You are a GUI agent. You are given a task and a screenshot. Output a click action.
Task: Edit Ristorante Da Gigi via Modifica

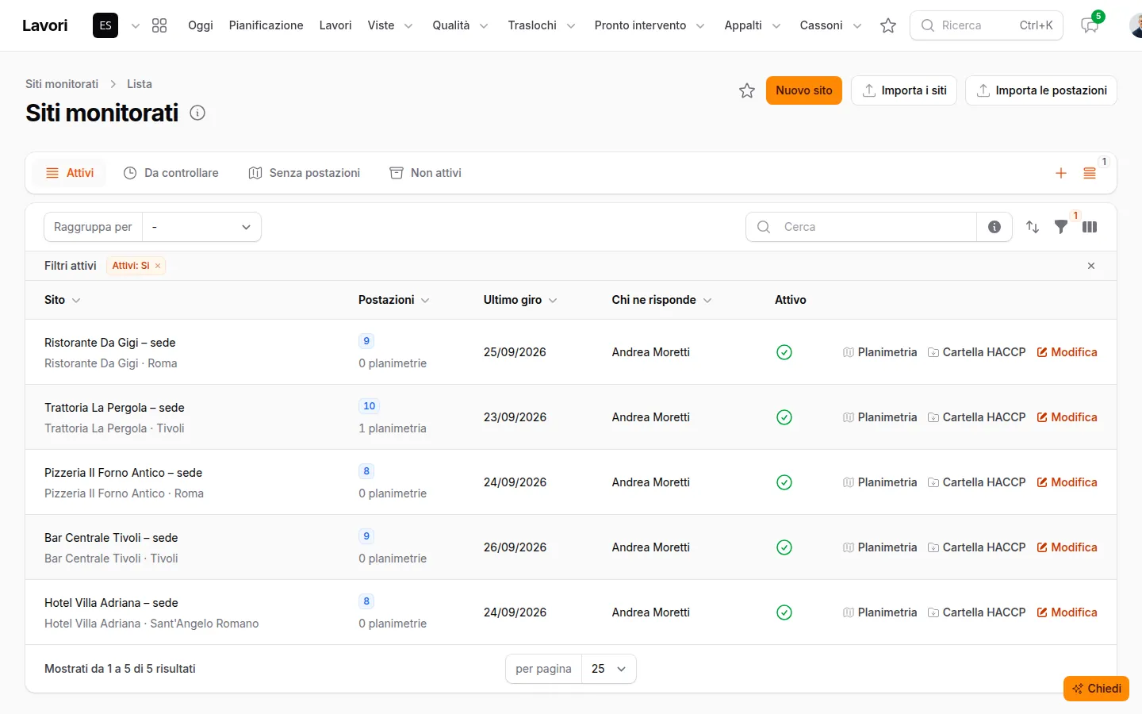pyautogui.click(x=1067, y=352)
